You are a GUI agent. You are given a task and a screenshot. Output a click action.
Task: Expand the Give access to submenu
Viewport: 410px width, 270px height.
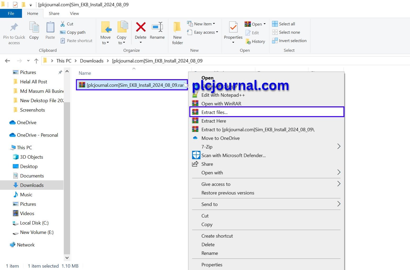click(x=266, y=184)
